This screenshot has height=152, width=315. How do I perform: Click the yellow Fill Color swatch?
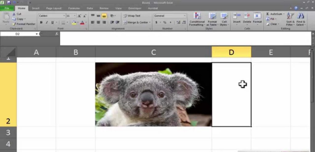tap(74, 22)
